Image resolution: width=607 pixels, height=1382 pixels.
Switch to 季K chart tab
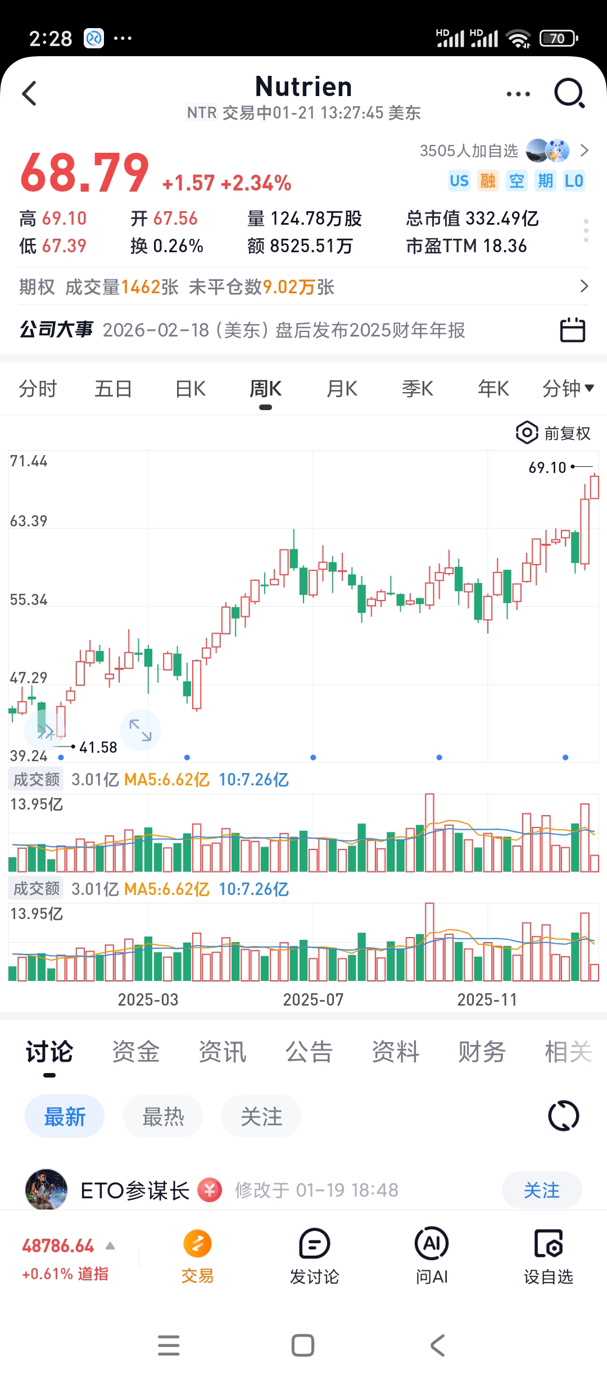click(418, 388)
